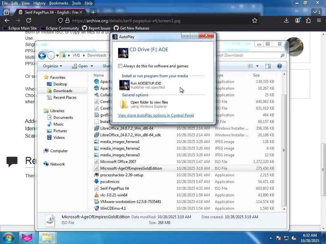Select WinCDEmu-4.1 file icon
The height and width of the screenshot is (244, 326).
pyautogui.click(x=96, y=208)
